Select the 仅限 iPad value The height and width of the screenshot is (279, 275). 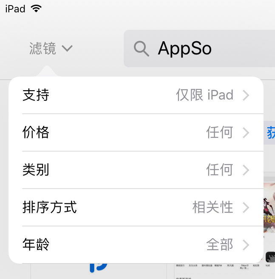204,95
